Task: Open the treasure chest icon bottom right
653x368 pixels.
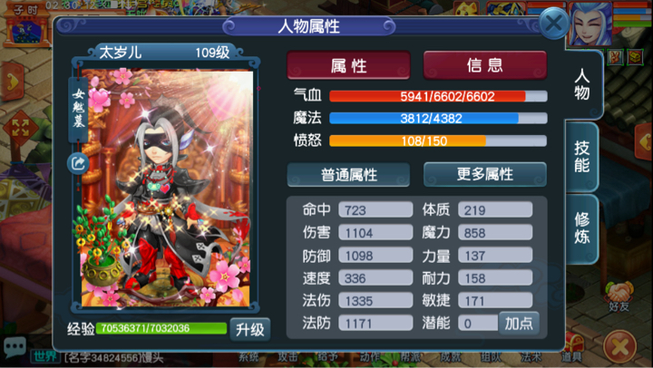Action: (576, 344)
